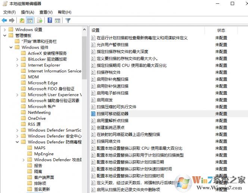This screenshot has width=248, height=193.
Task: Collapse Windows Defender 防病毒程序 node
Action: click(x=17, y=142)
